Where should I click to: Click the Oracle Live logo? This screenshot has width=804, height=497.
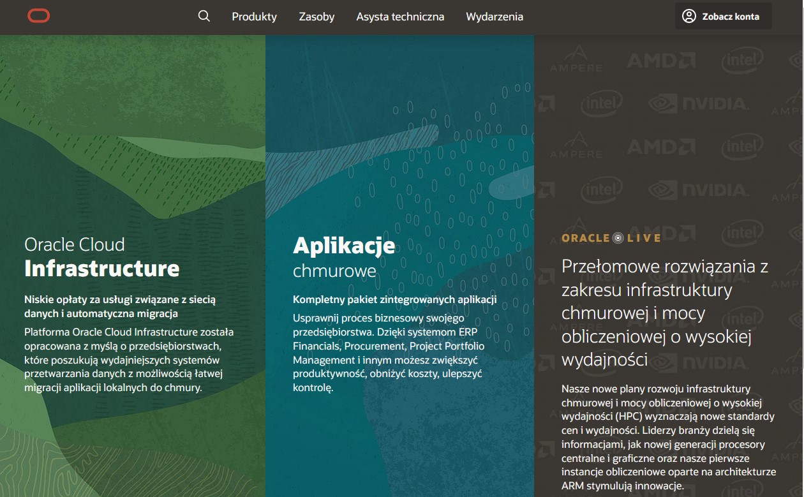611,238
